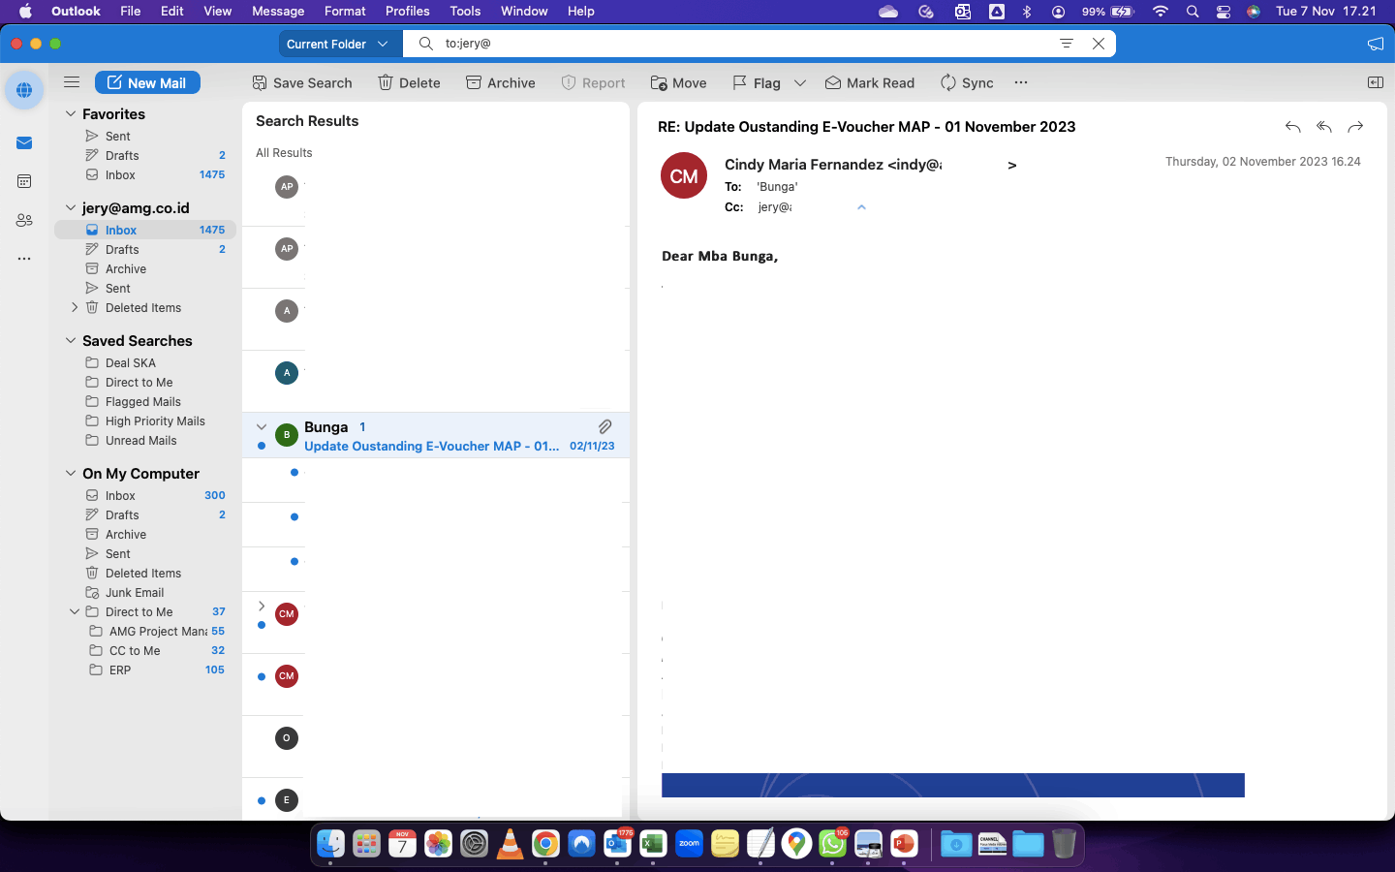Click the globe icon in left rail
Screen dimensions: 1395x872
(x=24, y=90)
